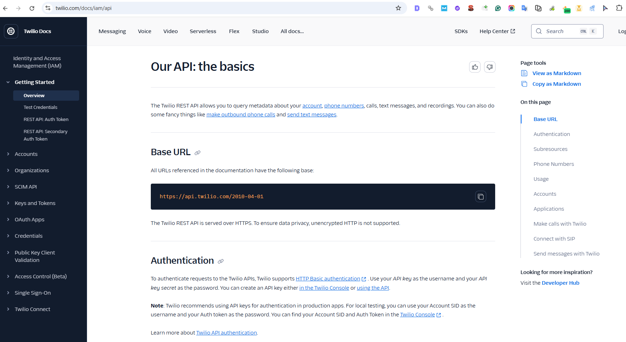Follow the 'phone numbers' link
626x342 pixels.
click(344, 106)
